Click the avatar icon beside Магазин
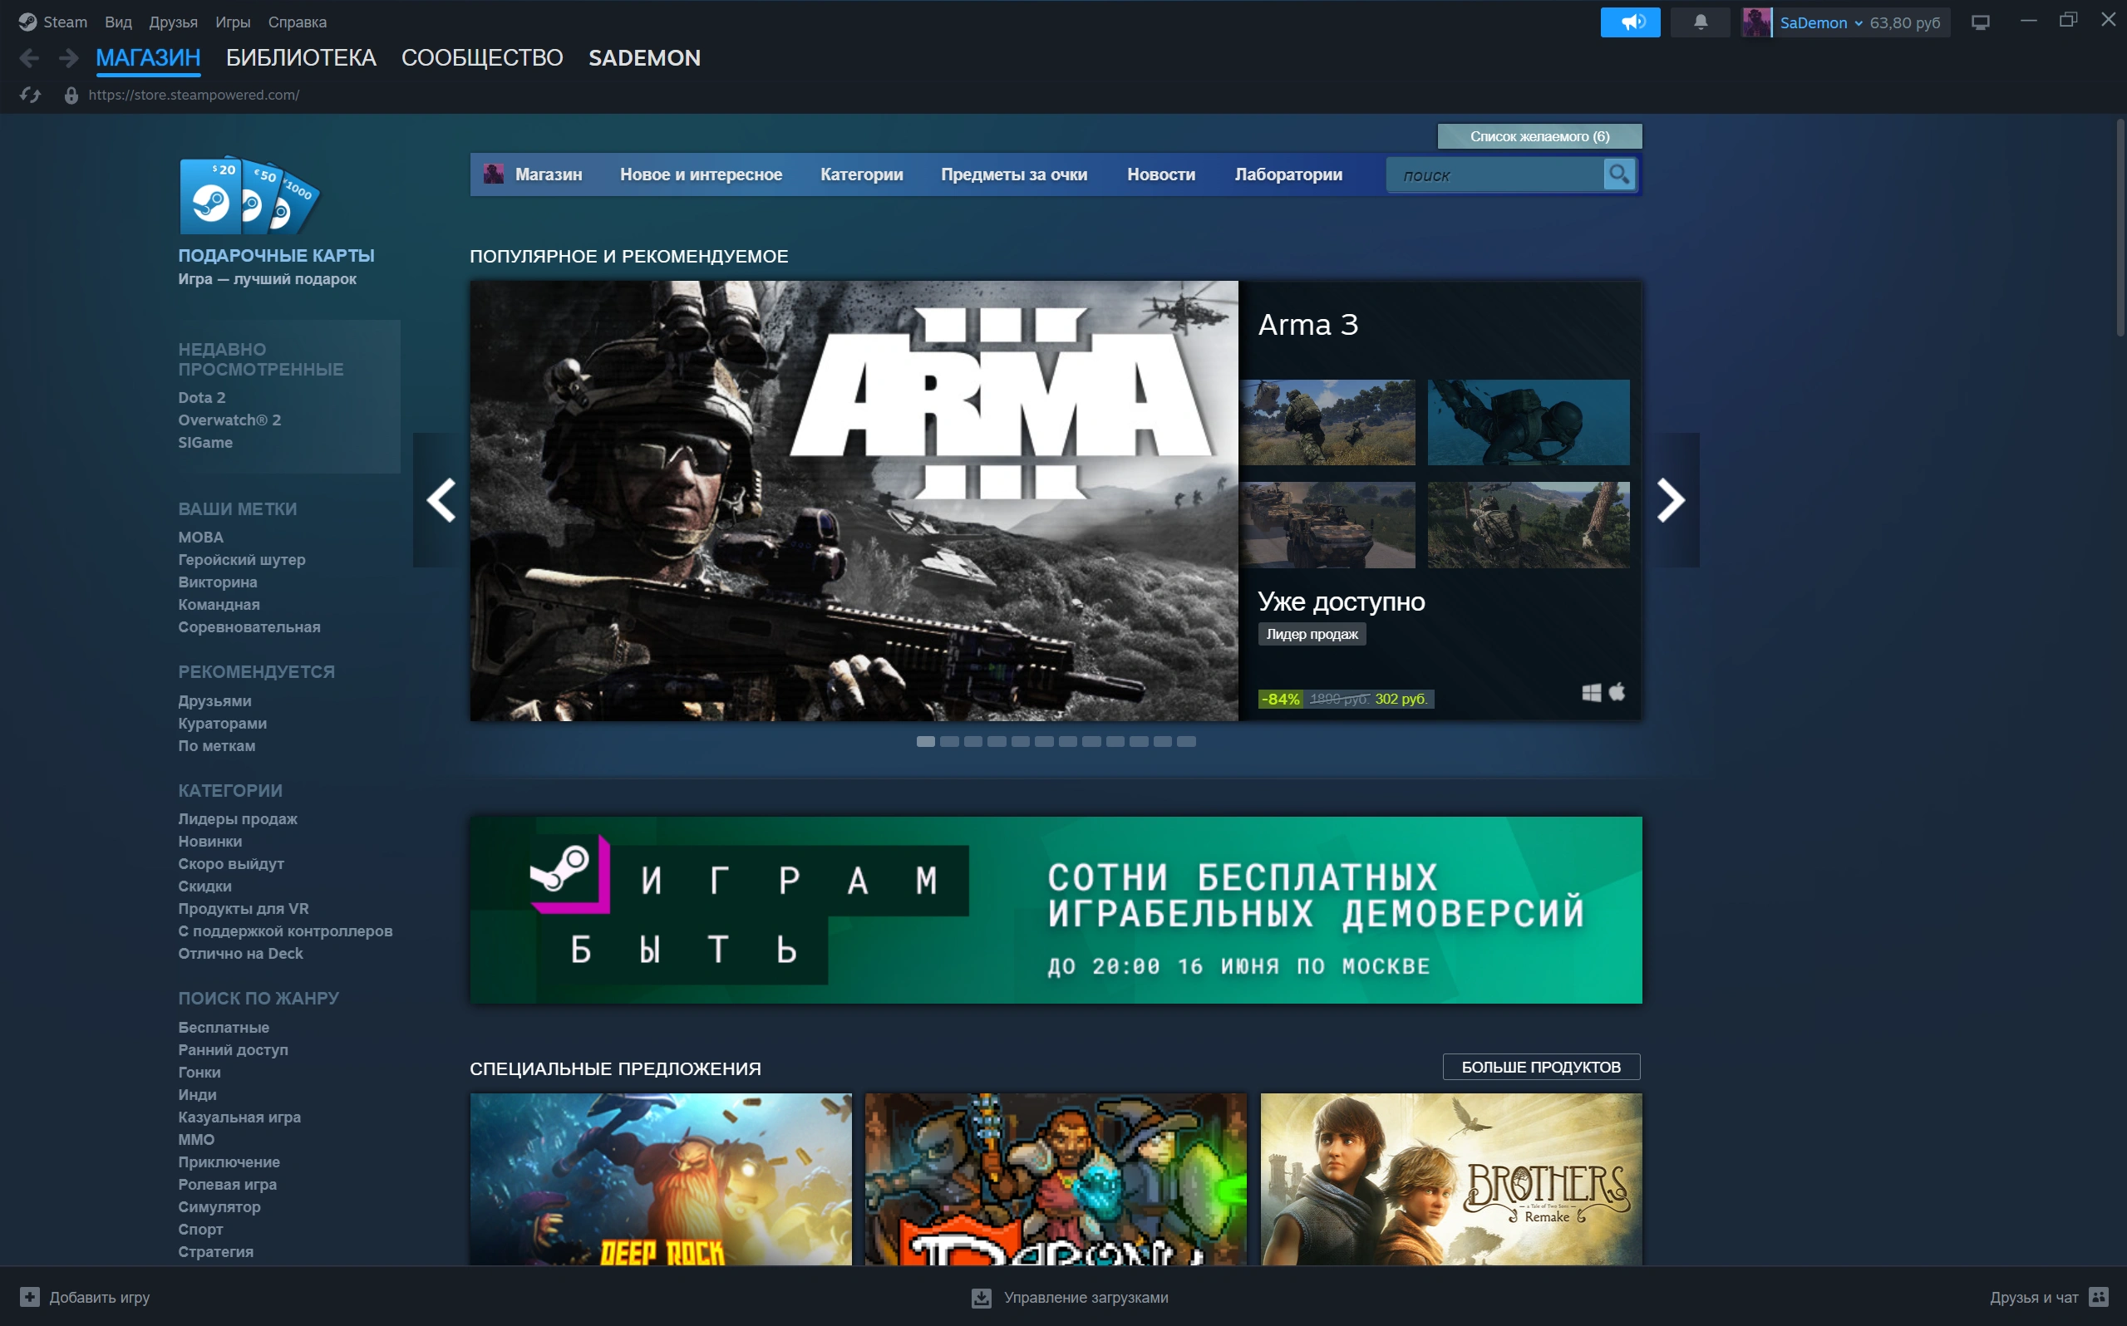2127x1326 pixels. click(x=494, y=174)
